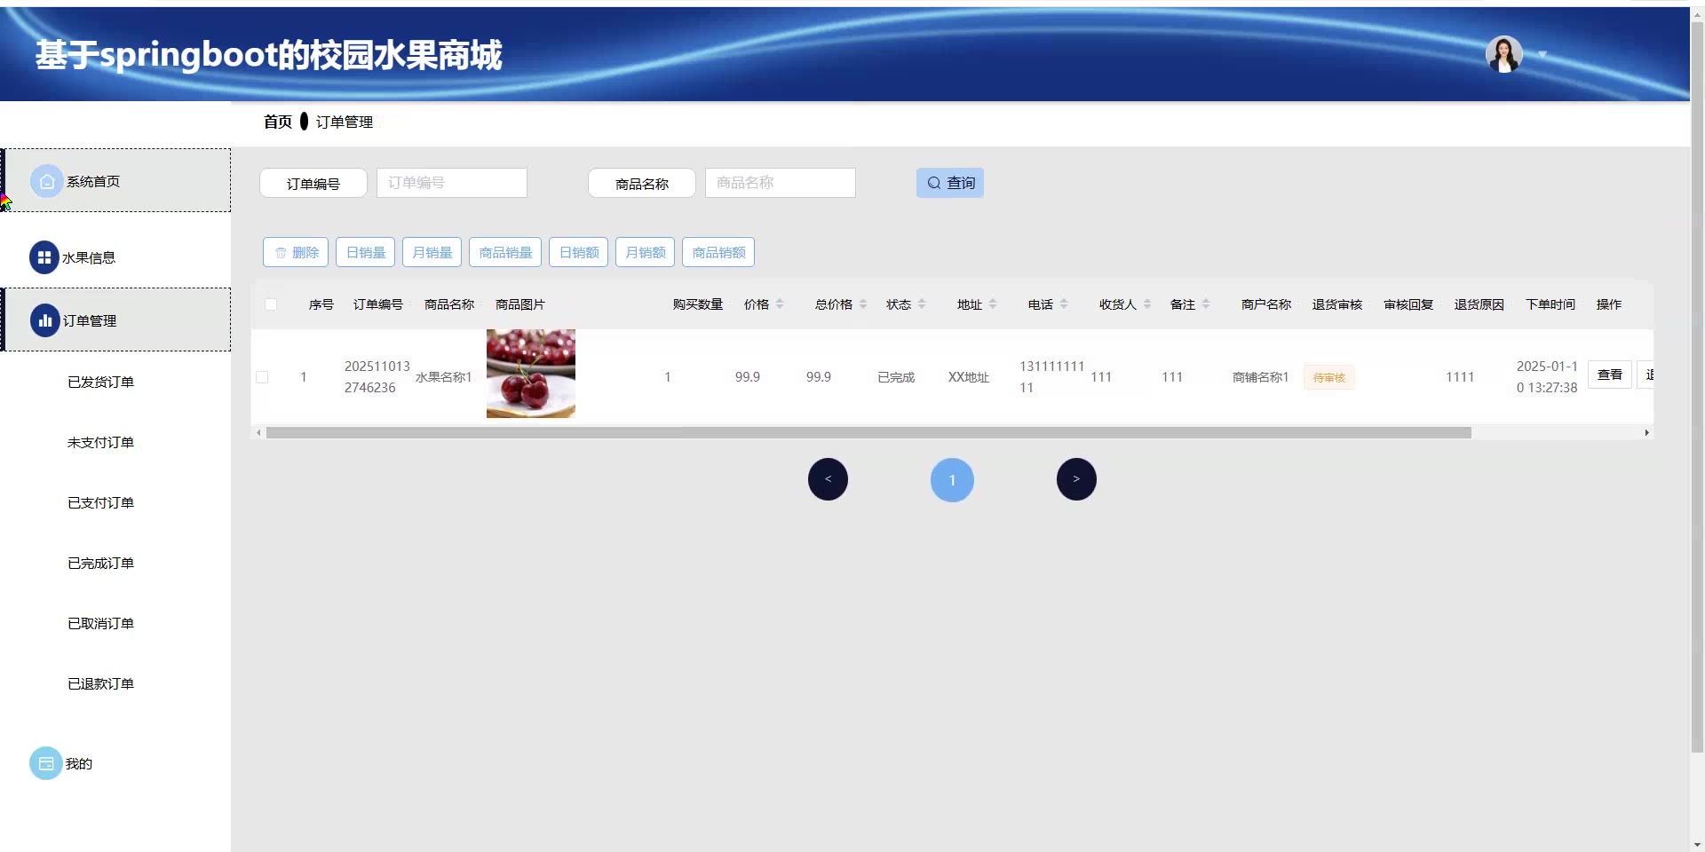Click the 序号 column header

[321, 304]
